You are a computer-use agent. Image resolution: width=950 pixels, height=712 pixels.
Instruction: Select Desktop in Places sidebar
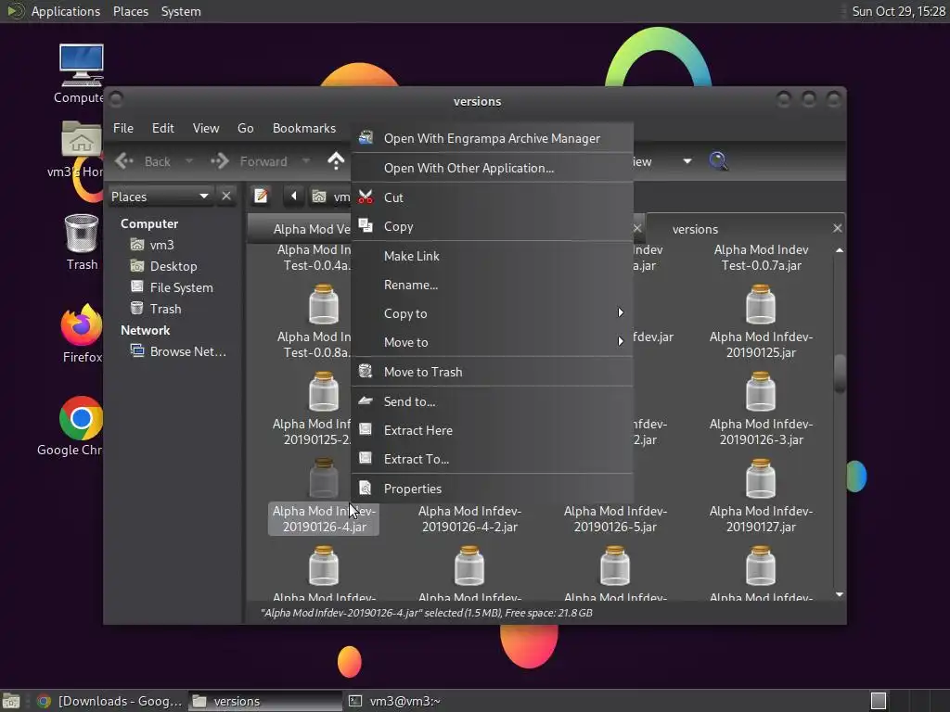click(173, 266)
